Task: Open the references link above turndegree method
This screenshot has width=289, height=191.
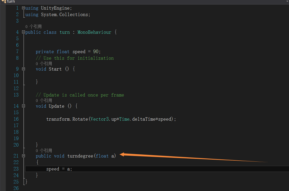Action: [x=44, y=151]
